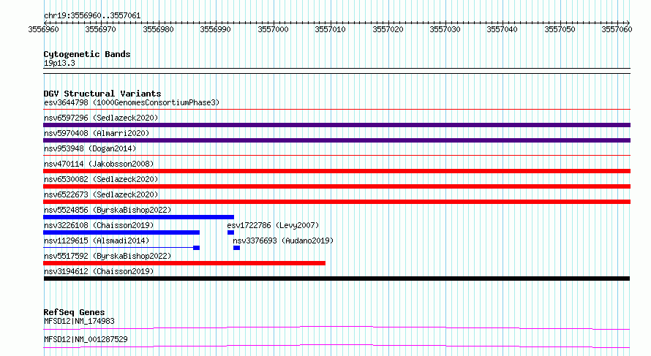This screenshot has height=356, width=651.
Task: Click the 3557030 ruler position label
Action: [x=445, y=29]
